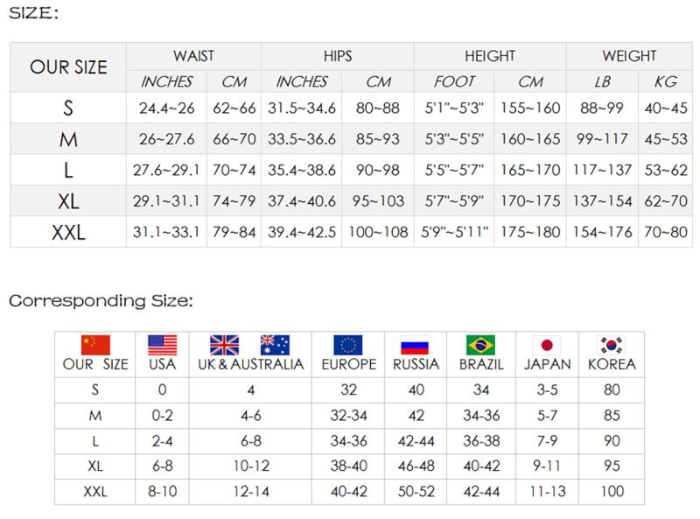Select the HEIGHT column header
Viewport: 700px width, 519px height.
point(490,56)
